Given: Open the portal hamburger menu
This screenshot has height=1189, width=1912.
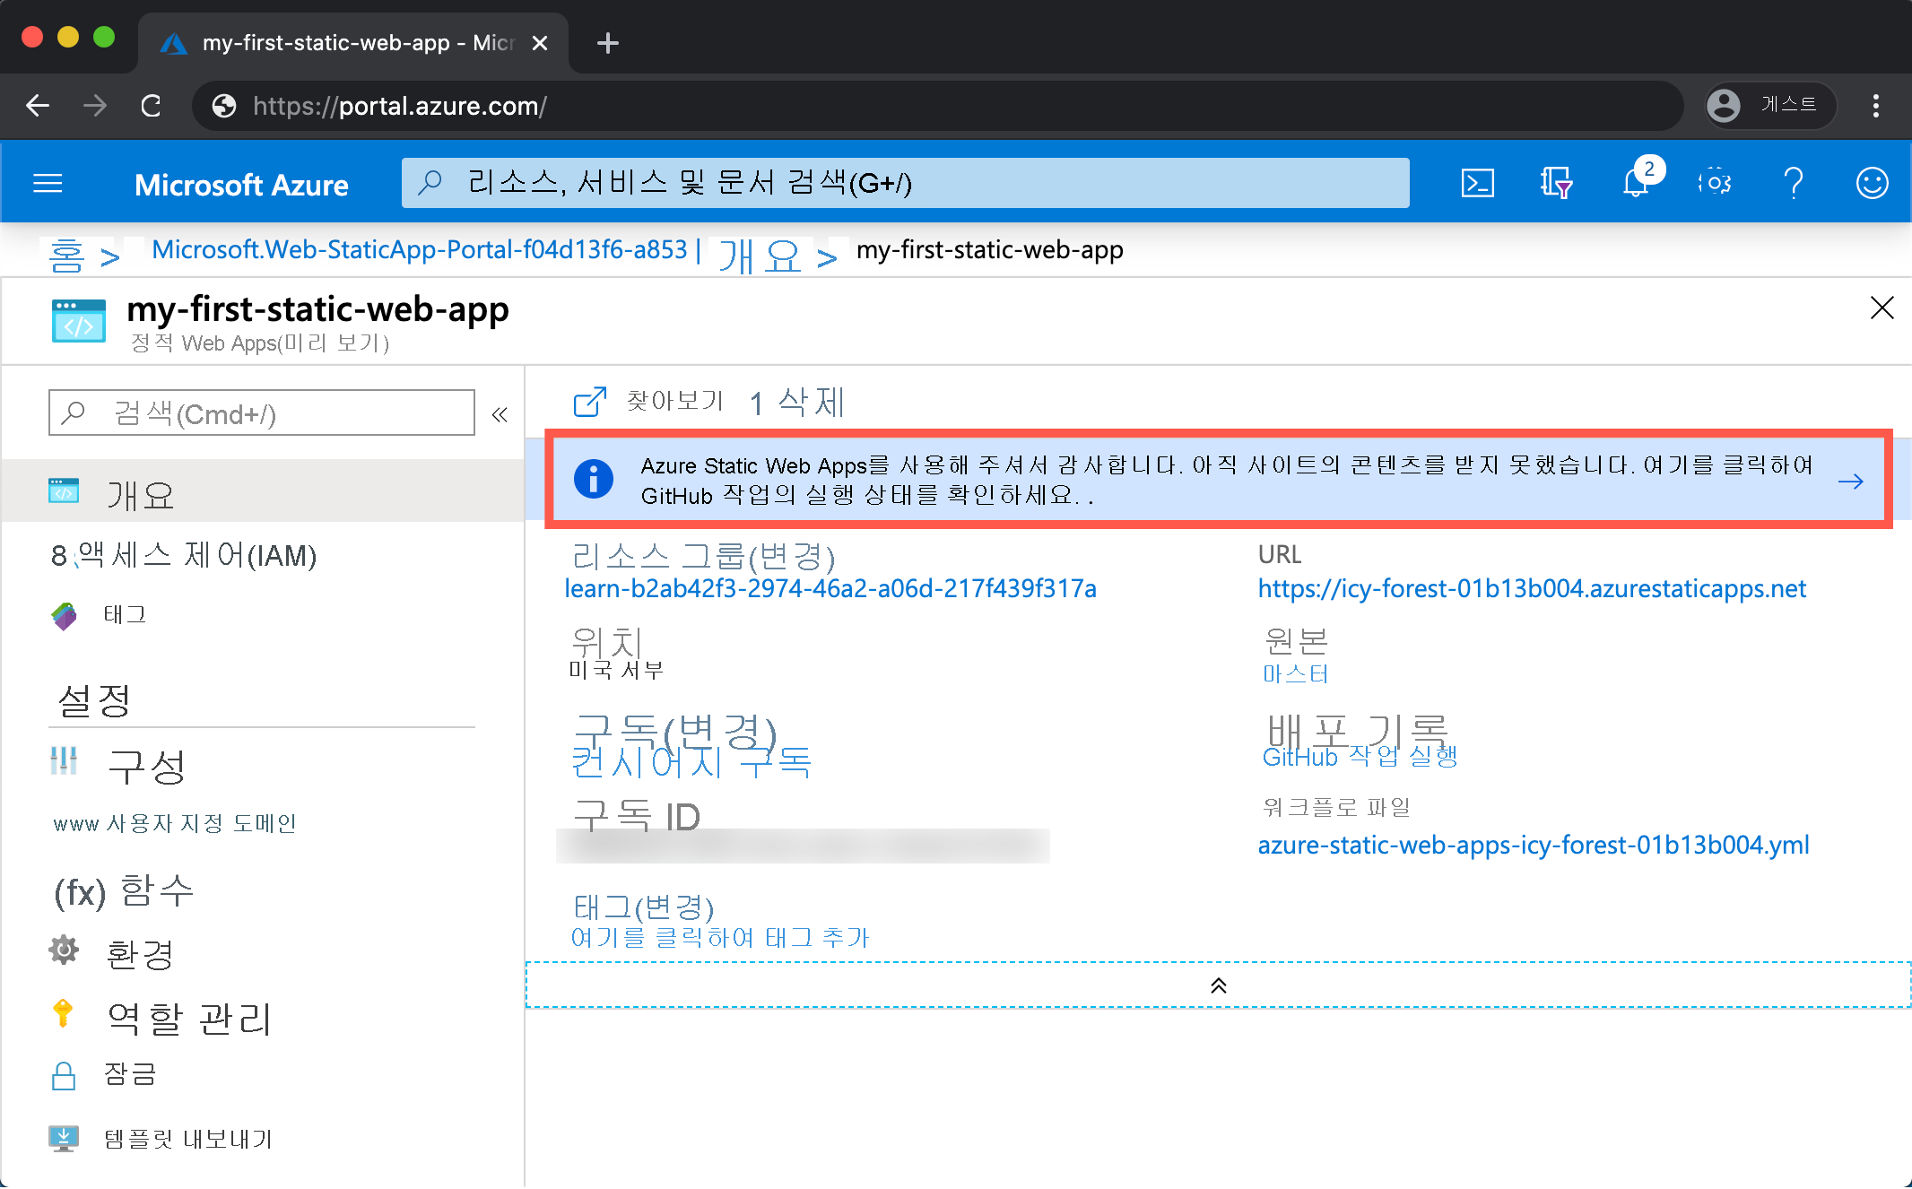Looking at the screenshot, I should (x=48, y=182).
